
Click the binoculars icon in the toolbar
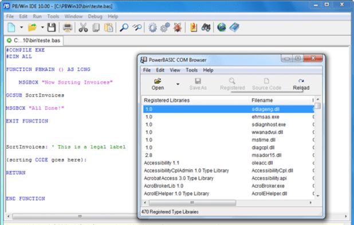[x=206, y=27]
